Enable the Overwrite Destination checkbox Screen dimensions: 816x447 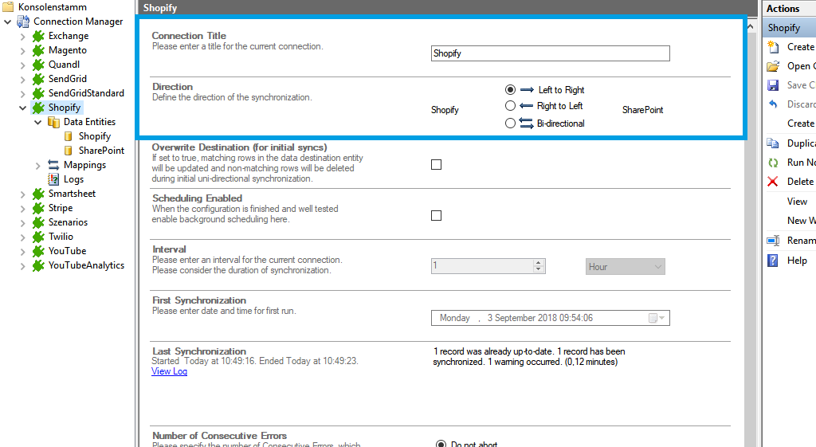coord(436,165)
